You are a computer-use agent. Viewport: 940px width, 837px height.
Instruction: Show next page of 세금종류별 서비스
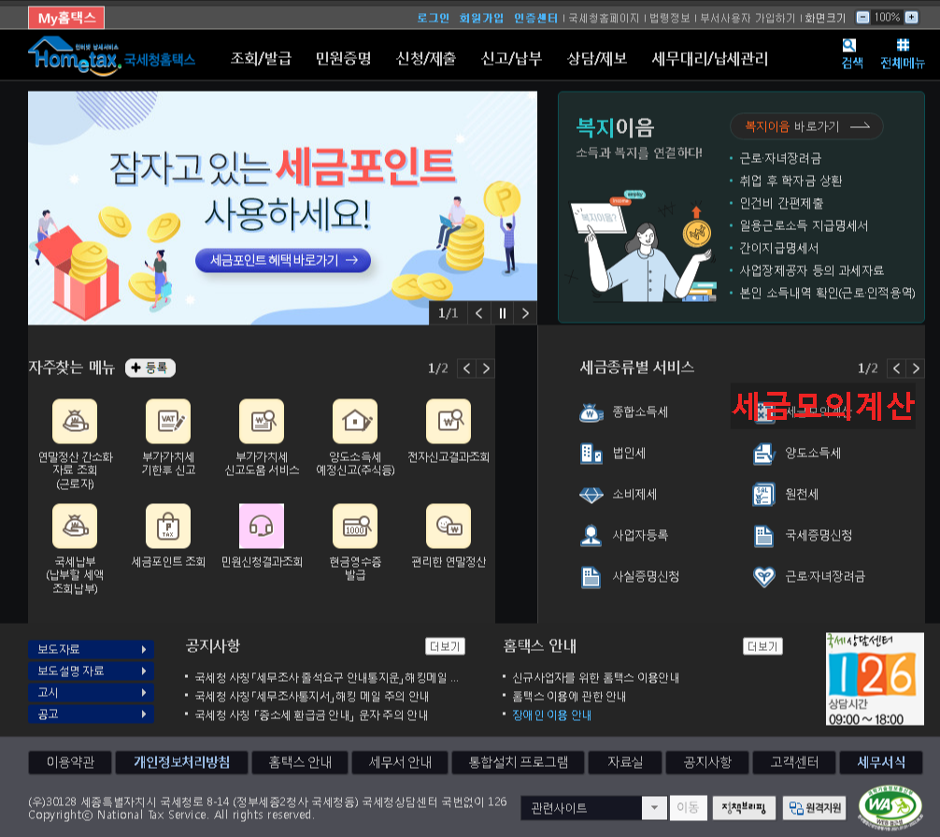(916, 368)
